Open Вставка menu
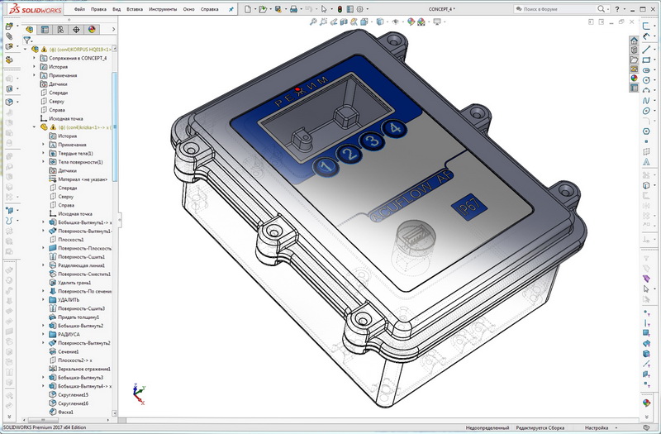661x434 pixels. 135,9
